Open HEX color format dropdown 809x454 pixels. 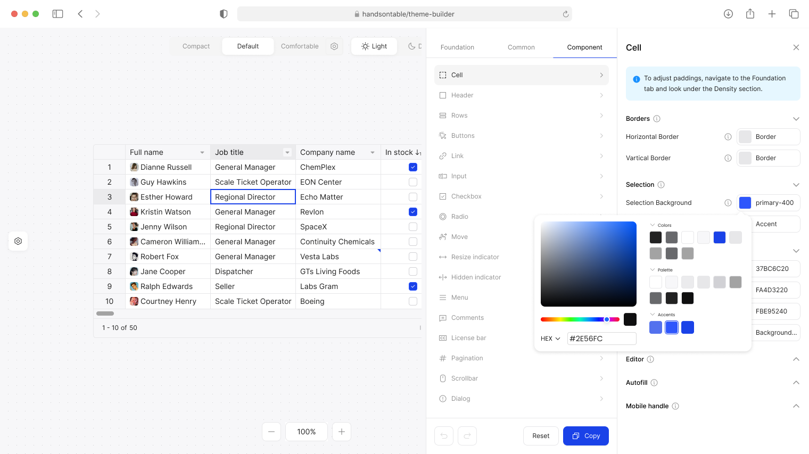tap(550, 339)
